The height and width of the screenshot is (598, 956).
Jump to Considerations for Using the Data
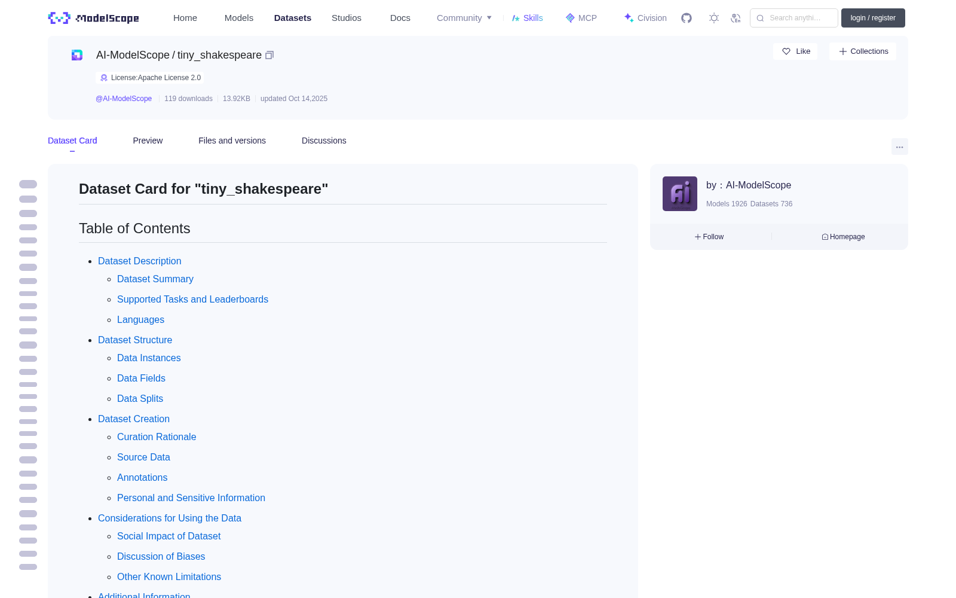pos(170,518)
